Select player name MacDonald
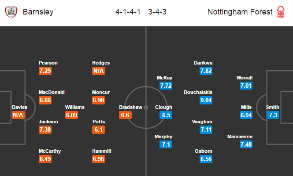This screenshot has width=293, height=176. pyautogui.click(x=52, y=92)
